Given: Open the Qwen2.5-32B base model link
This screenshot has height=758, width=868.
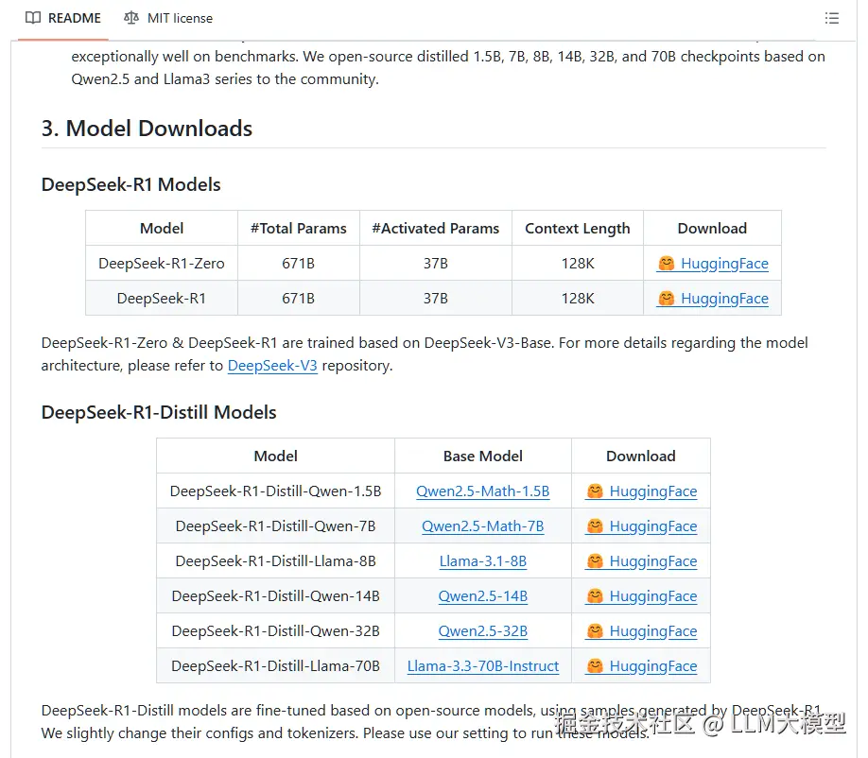Looking at the screenshot, I should (483, 630).
